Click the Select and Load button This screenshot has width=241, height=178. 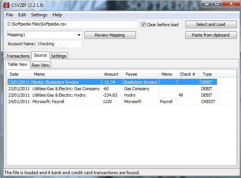[211, 24]
